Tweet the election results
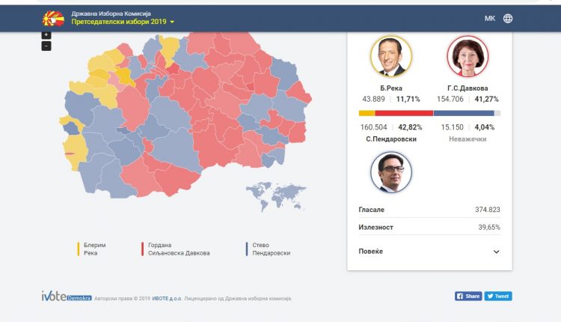The height and width of the screenshot is (322, 561). [x=498, y=297]
